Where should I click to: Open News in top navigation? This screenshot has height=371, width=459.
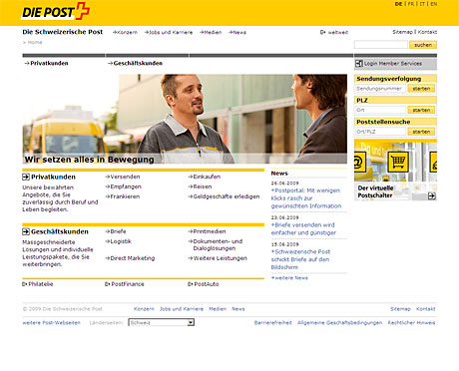point(237,32)
